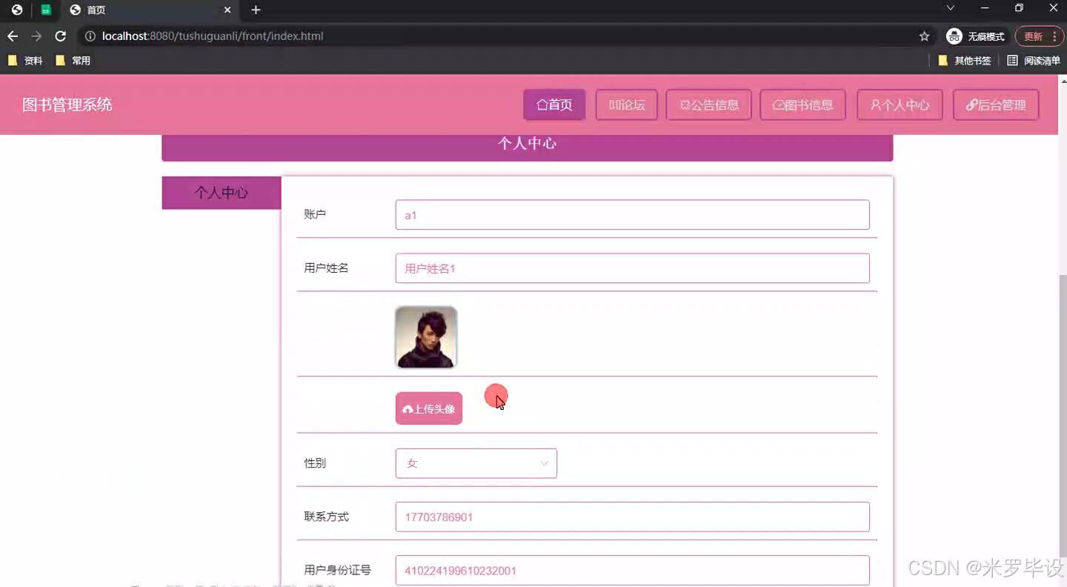The image size is (1067, 587).
Task: Click the page vertical scrollbar
Action: click(1063, 415)
